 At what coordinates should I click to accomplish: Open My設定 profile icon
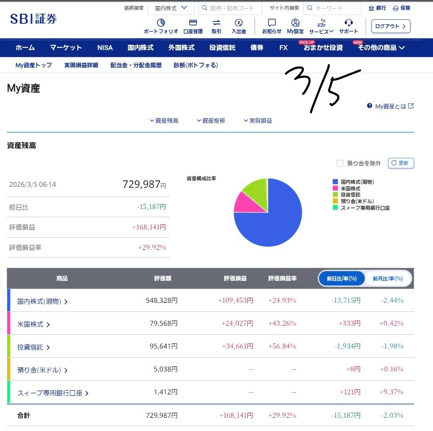point(295,23)
